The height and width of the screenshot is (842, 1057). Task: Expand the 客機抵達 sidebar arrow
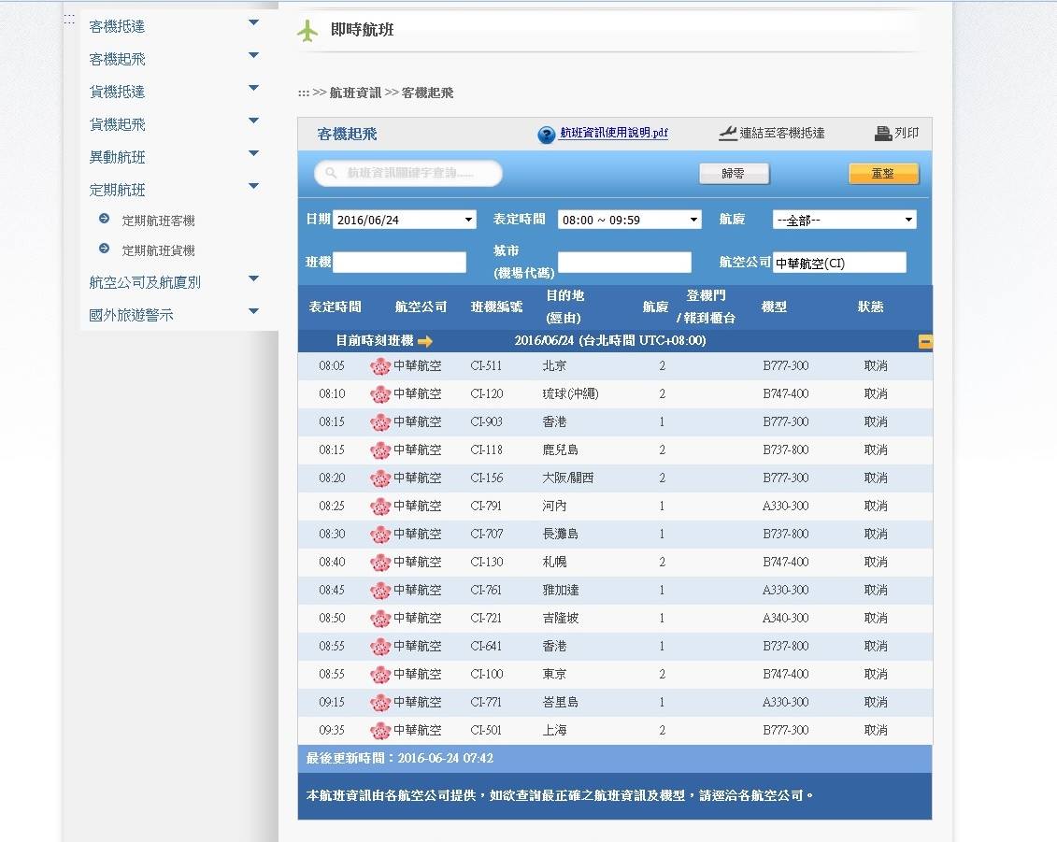click(253, 23)
